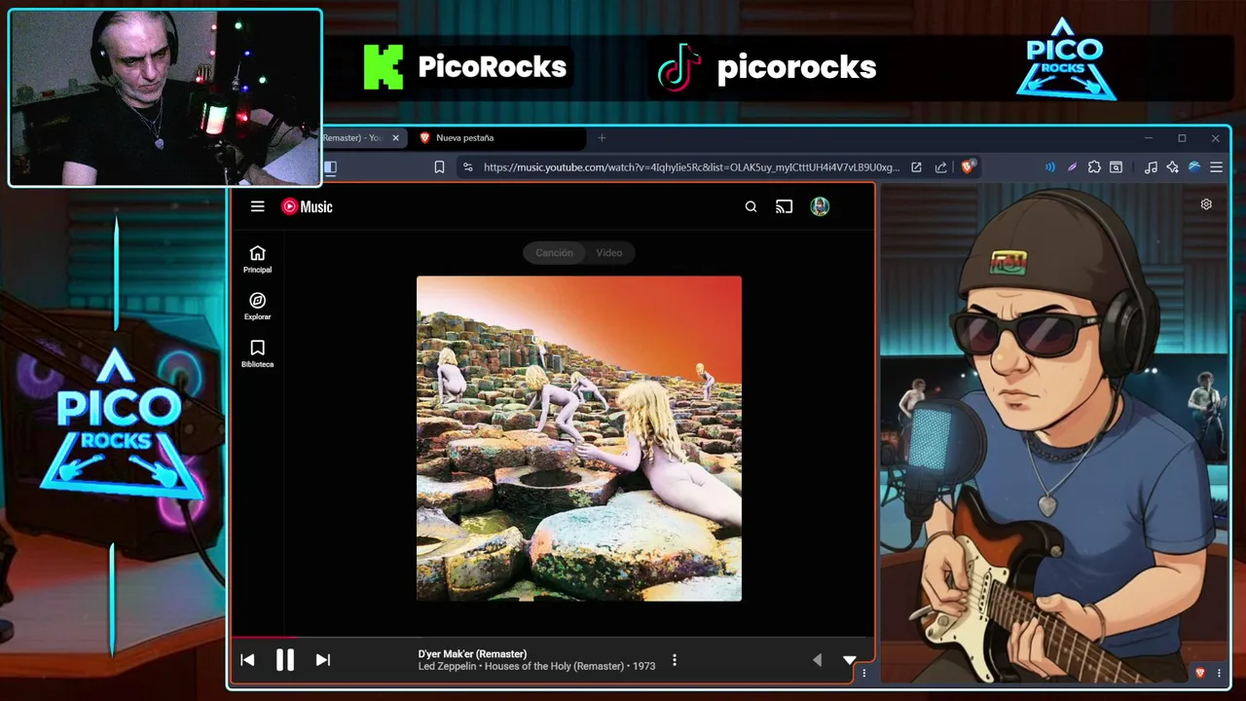The width and height of the screenshot is (1246, 701).
Task: Switch to Video mode
Action: (x=609, y=252)
